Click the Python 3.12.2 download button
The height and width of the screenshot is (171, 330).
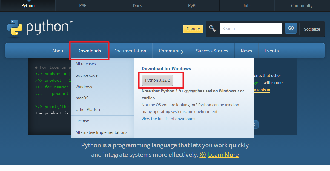(x=157, y=80)
